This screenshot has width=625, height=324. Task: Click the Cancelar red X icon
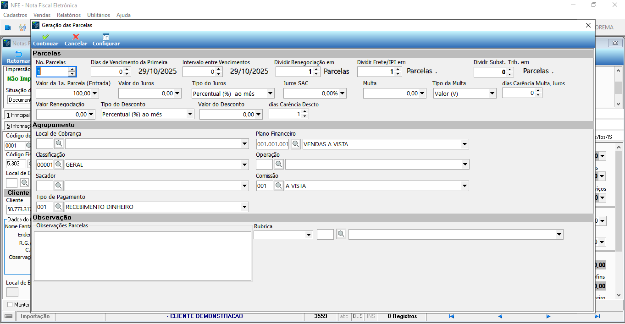point(76,37)
